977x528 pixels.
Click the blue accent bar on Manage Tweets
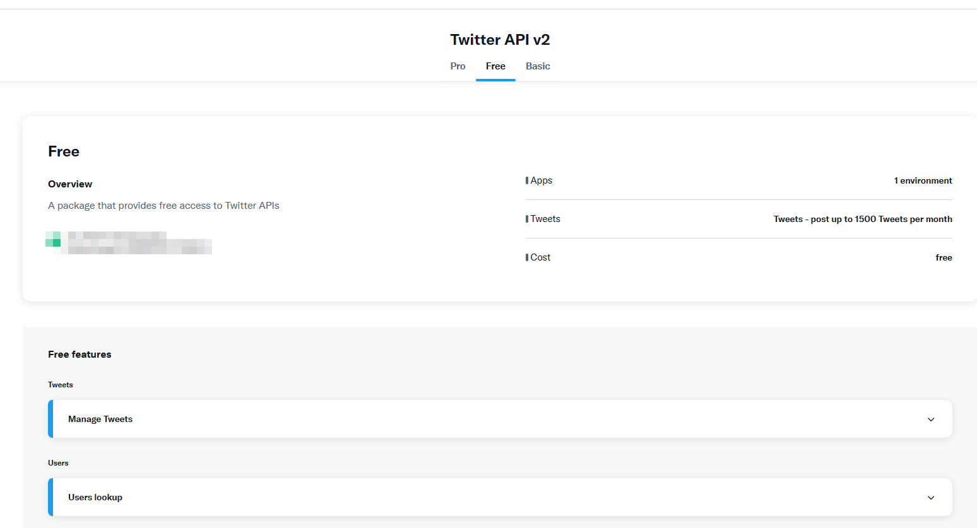click(50, 419)
